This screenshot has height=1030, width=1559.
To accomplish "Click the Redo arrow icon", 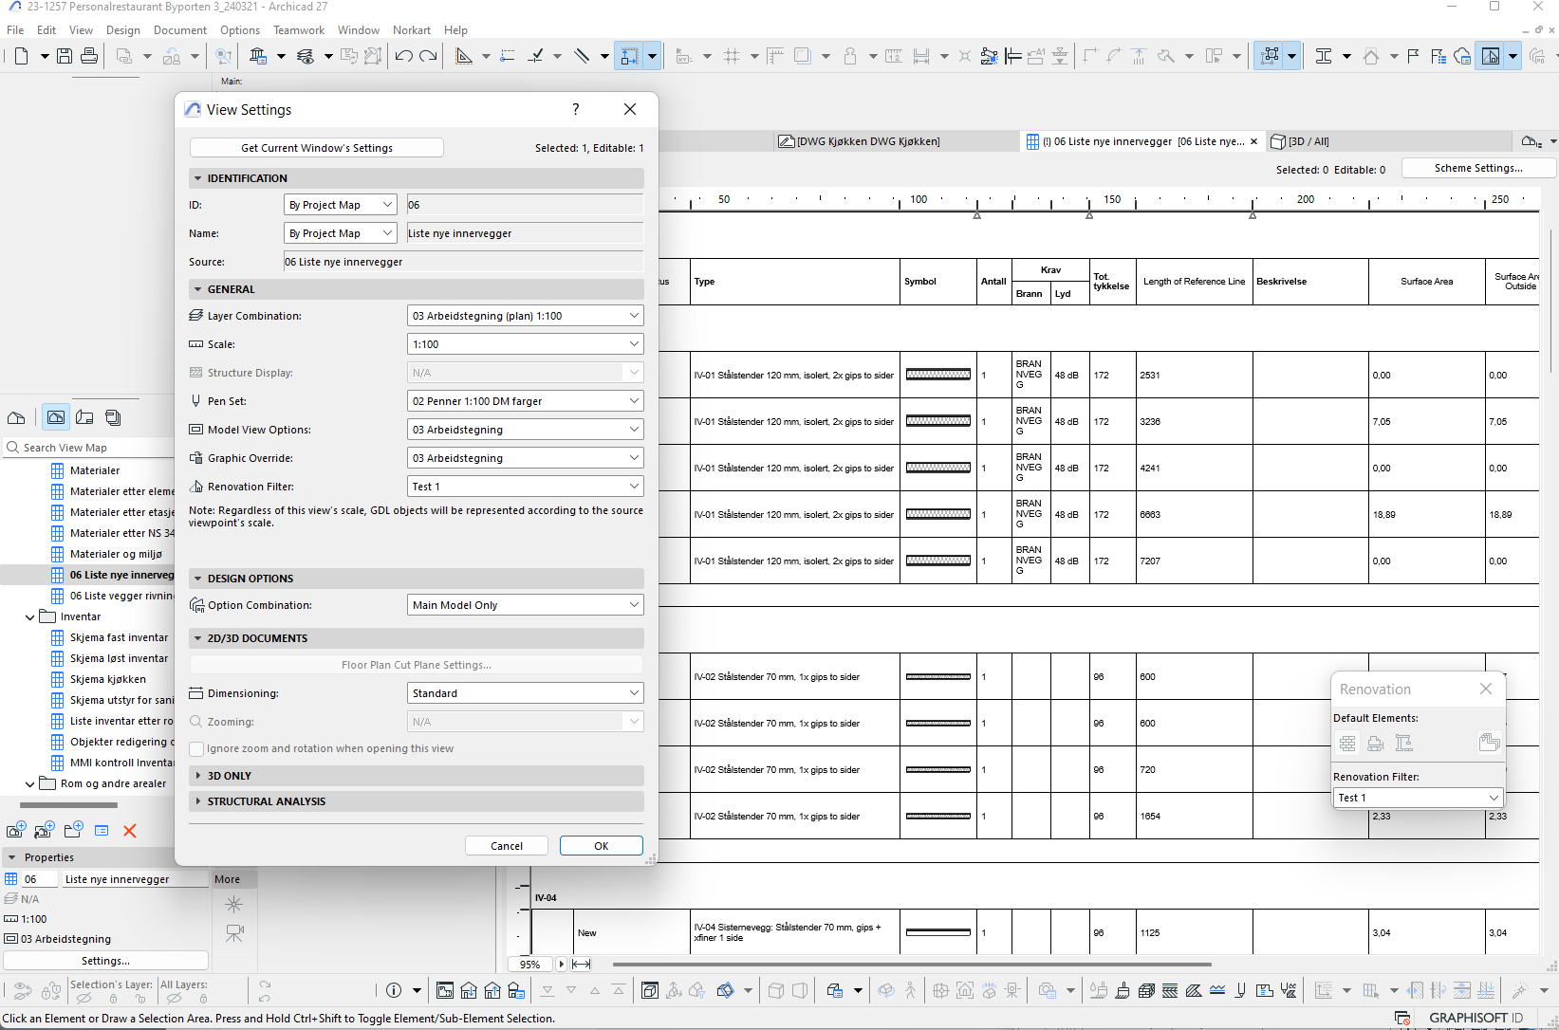I will [428, 56].
